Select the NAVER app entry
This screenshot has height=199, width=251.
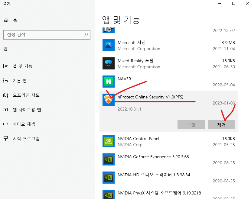click(169, 82)
